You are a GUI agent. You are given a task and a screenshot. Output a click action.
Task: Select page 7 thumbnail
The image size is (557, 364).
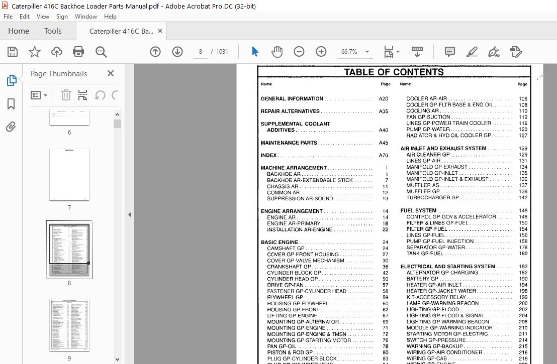pyautogui.click(x=69, y=175)
